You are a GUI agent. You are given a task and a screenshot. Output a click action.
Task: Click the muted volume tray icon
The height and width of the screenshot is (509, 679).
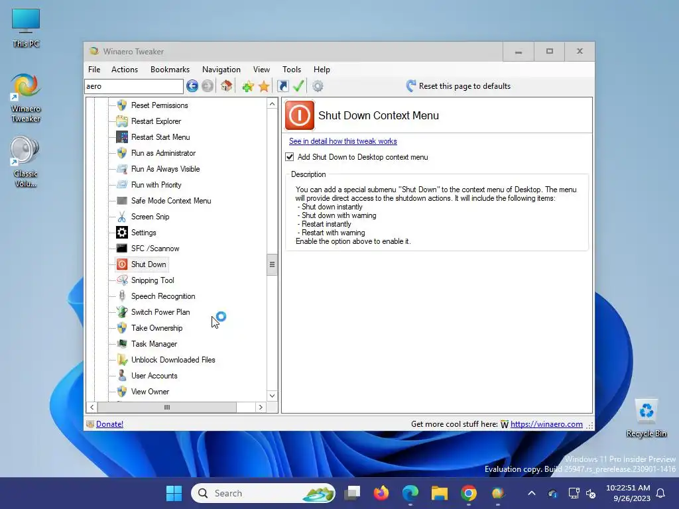coord(591,493)
